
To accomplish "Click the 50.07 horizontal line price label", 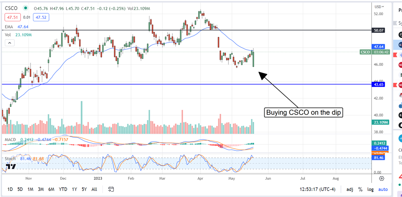I will (380, 30).
